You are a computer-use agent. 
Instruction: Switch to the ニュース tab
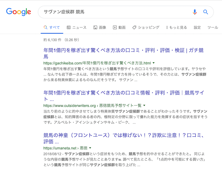[77, 27]
